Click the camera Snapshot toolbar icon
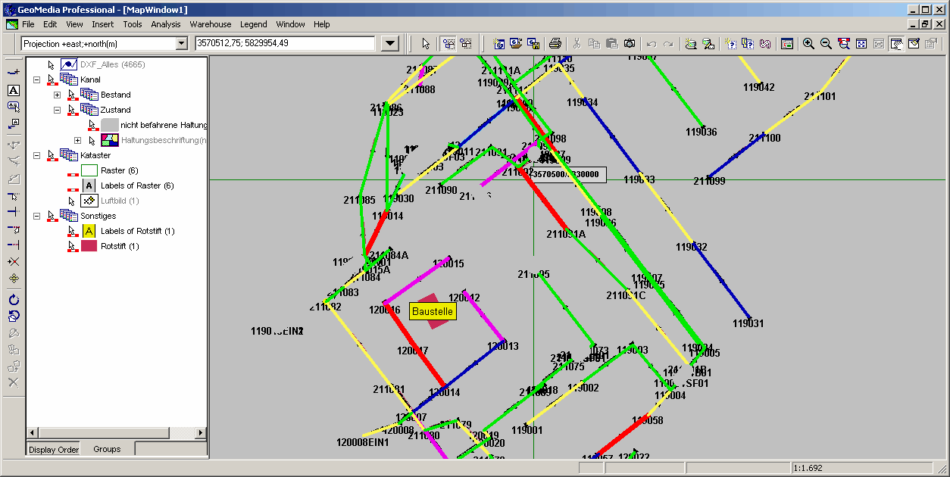Screen dimensions: 950x477 coord(630,44)
